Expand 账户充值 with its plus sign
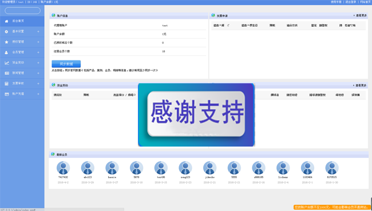Image resolution: width=372 pixels, height=211 pixels. pyautogui.click(x=38, y=94)
